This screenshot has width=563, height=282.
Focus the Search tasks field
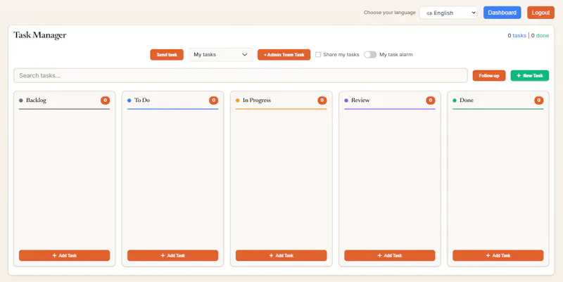241,75
